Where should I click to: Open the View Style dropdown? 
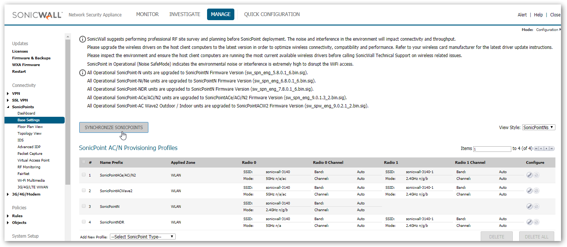(538, 127)
